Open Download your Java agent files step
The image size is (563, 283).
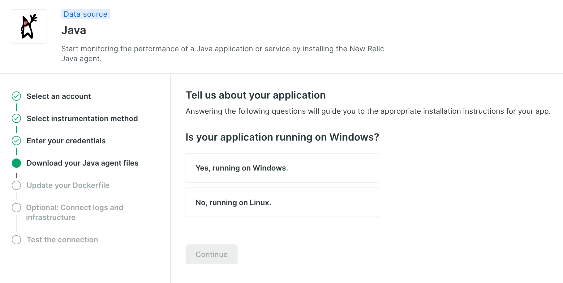point(83,163)
